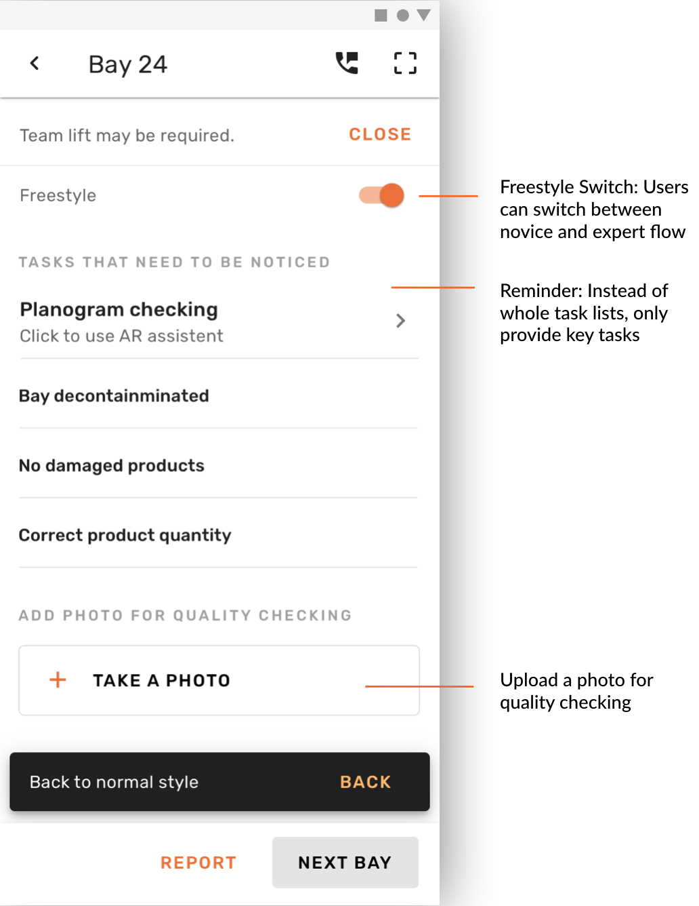Select Bay decontaminated task
Image resolution: width=699 pixels, height=906 pixels.
coord(114,395)
